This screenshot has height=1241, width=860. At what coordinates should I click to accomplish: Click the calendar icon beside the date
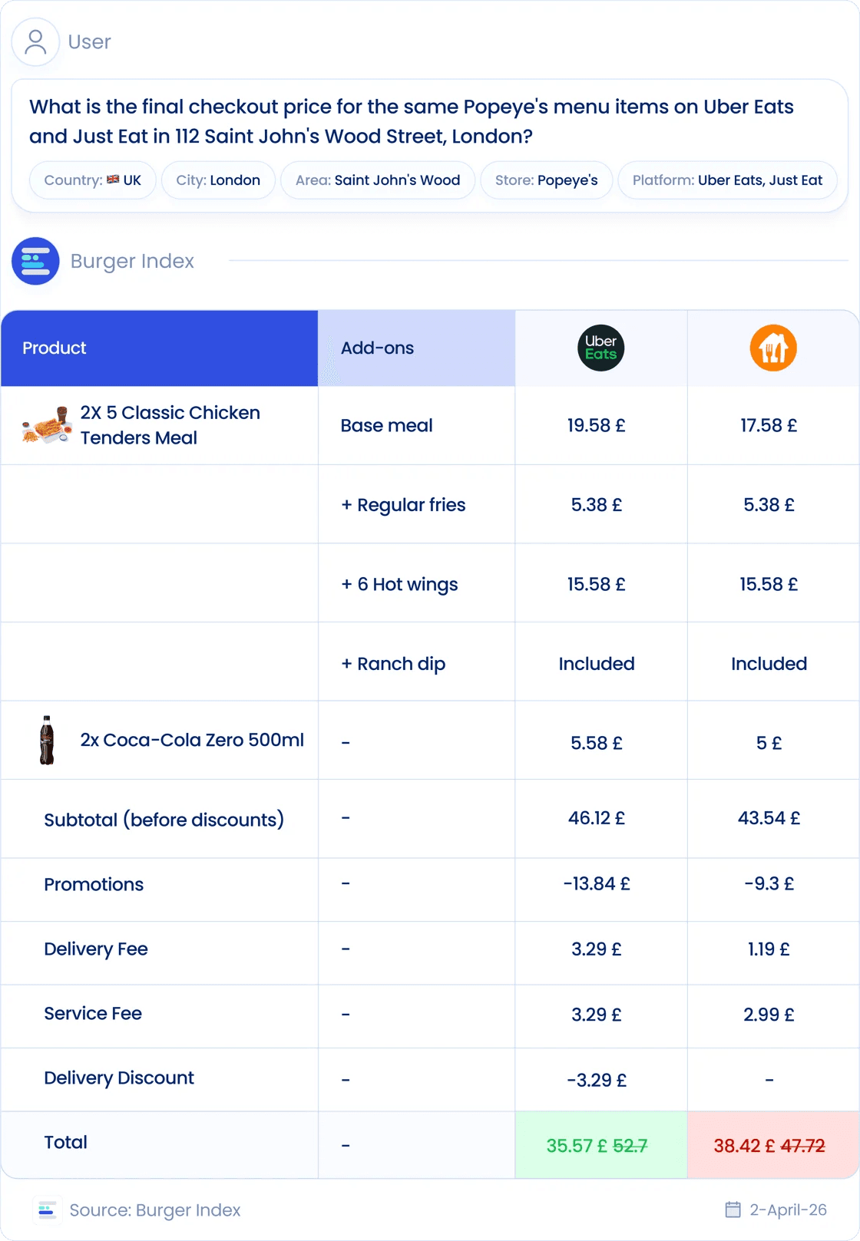733,1210
